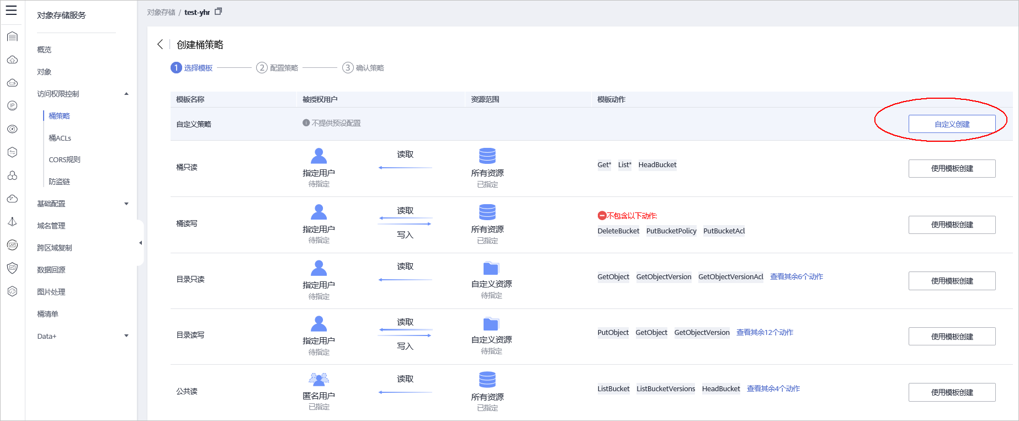This screenshot has height=421, width=1019.
Task: Click step 2 配置策略 in the wizard
Action: [277, 68]
